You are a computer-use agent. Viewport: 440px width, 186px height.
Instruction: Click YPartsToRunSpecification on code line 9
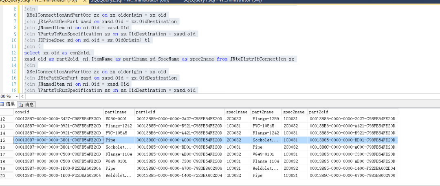69,34
